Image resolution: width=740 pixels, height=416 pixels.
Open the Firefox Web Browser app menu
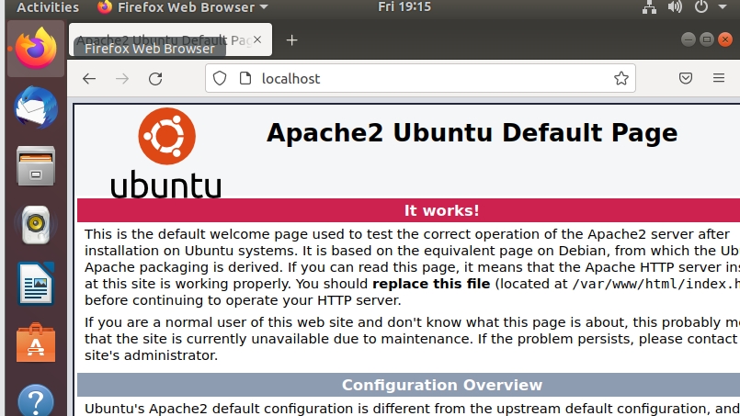183,7
